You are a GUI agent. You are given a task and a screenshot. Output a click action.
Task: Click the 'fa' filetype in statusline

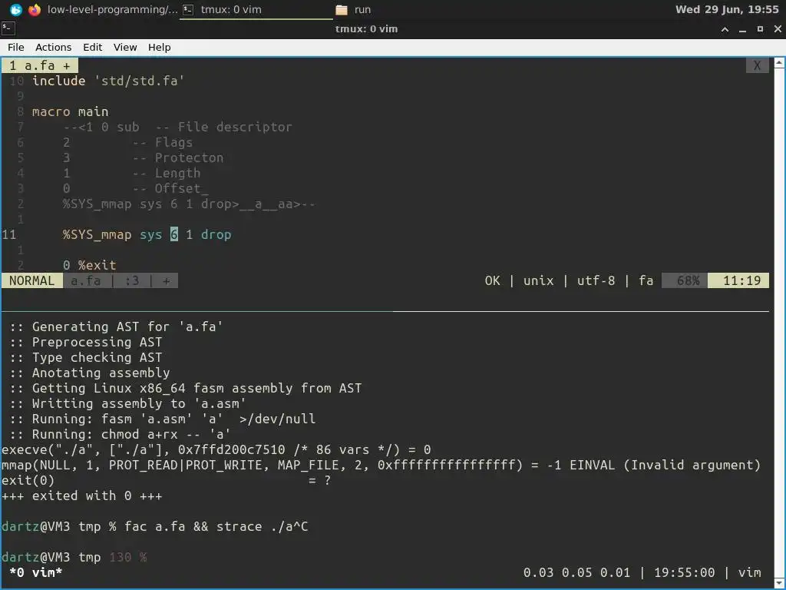coord(646,280)
